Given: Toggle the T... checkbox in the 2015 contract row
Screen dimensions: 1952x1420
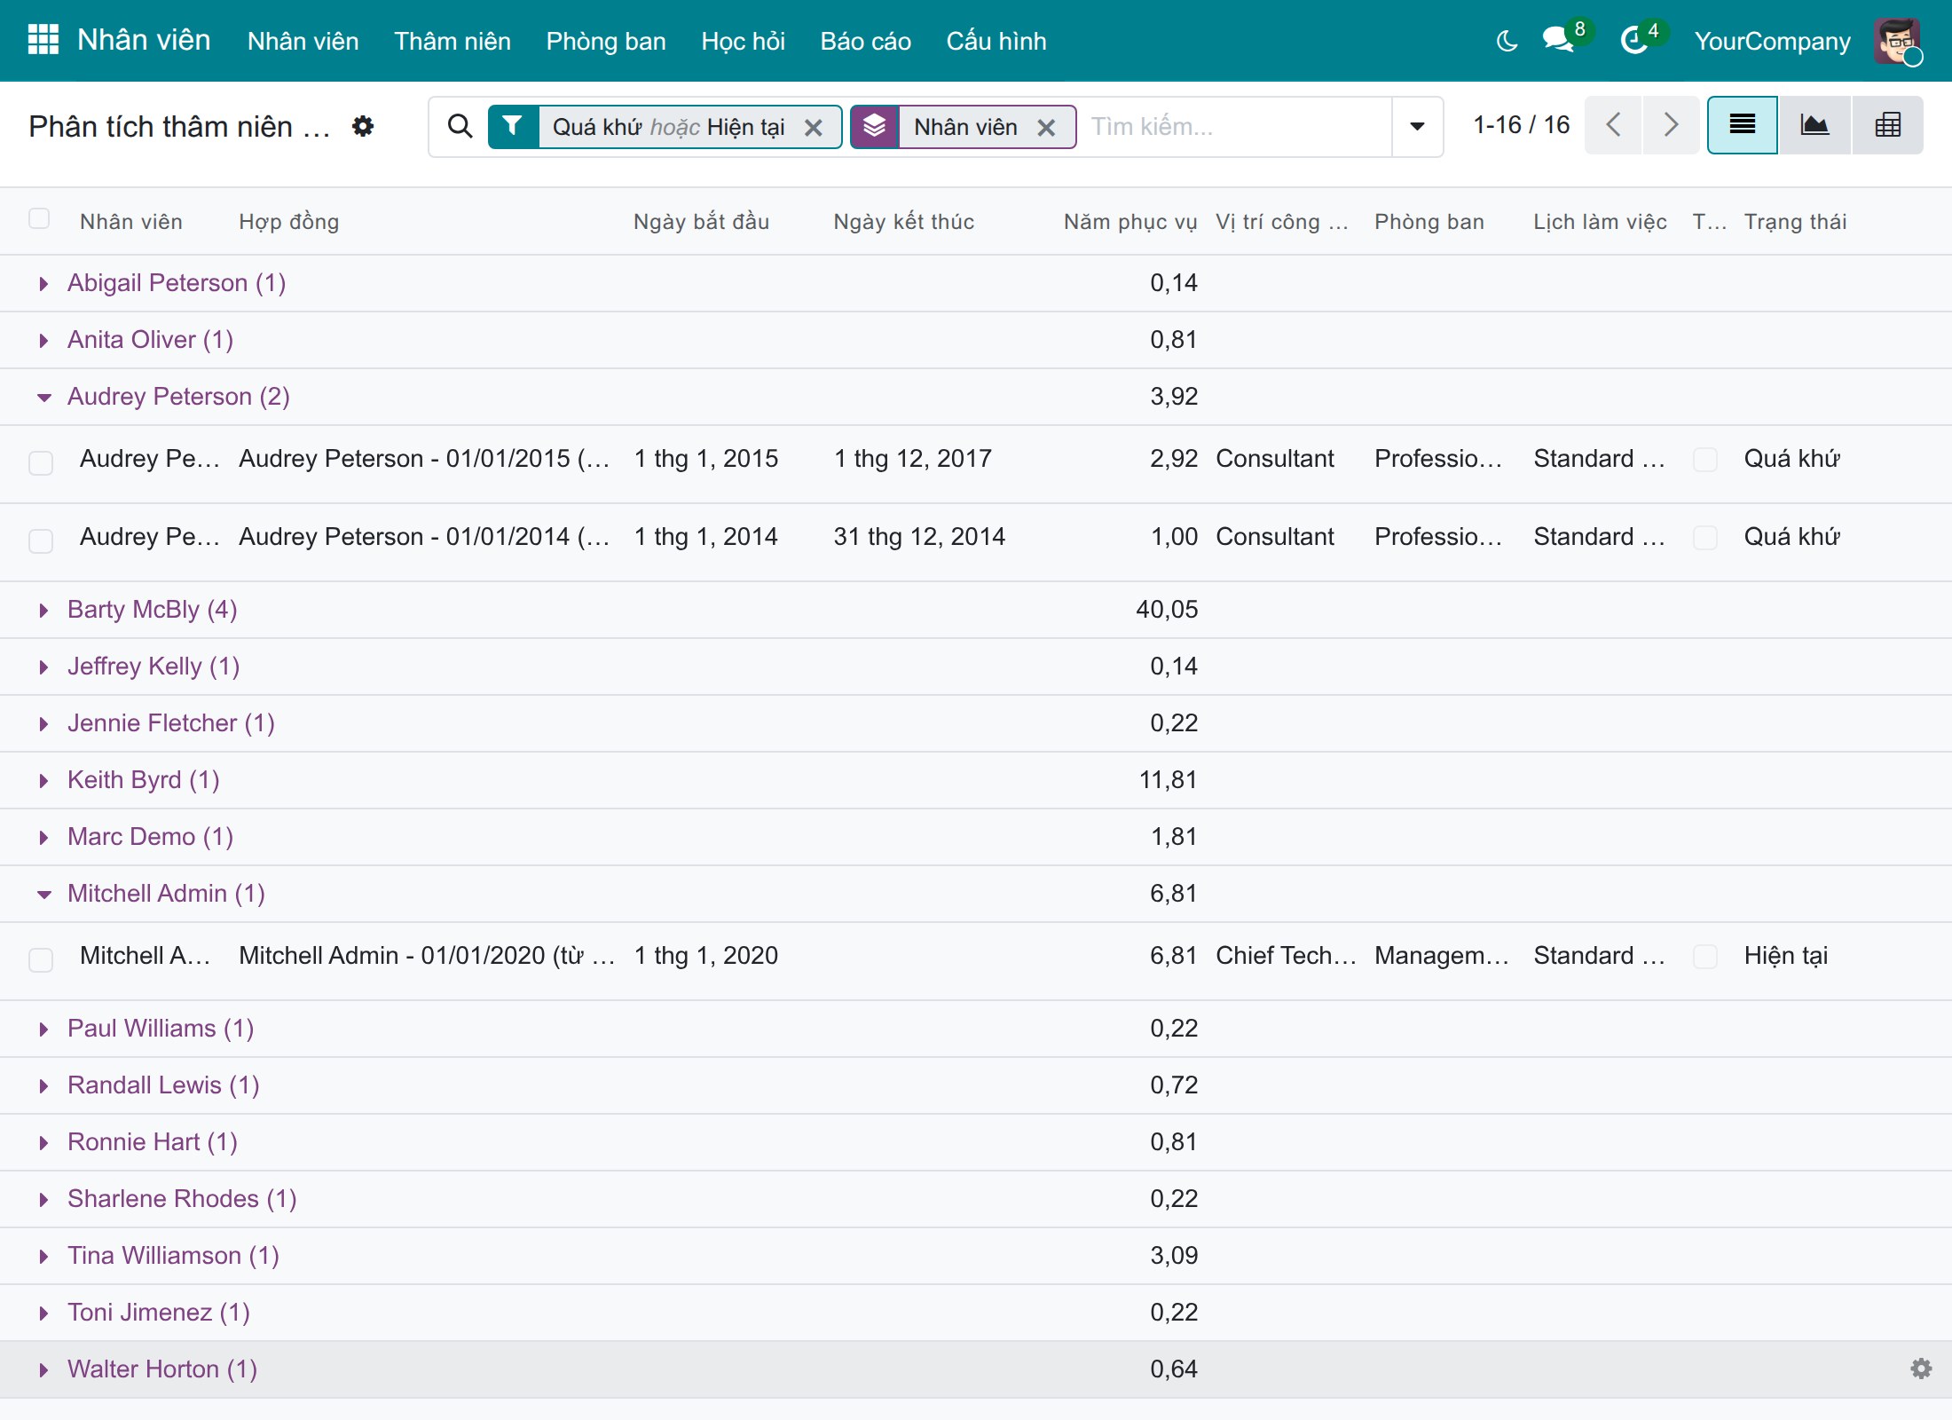Looking at the screenshot, I should (x=1705, y=459).
